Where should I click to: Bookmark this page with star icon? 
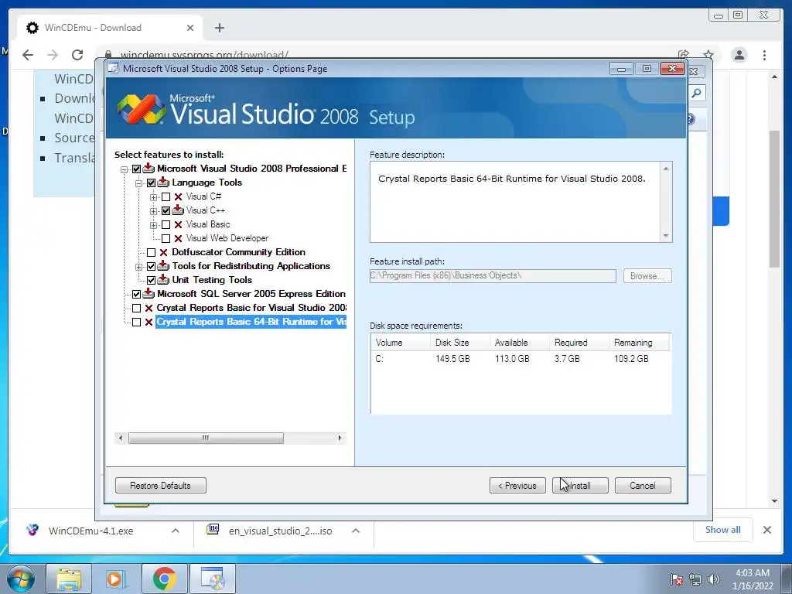708,55
